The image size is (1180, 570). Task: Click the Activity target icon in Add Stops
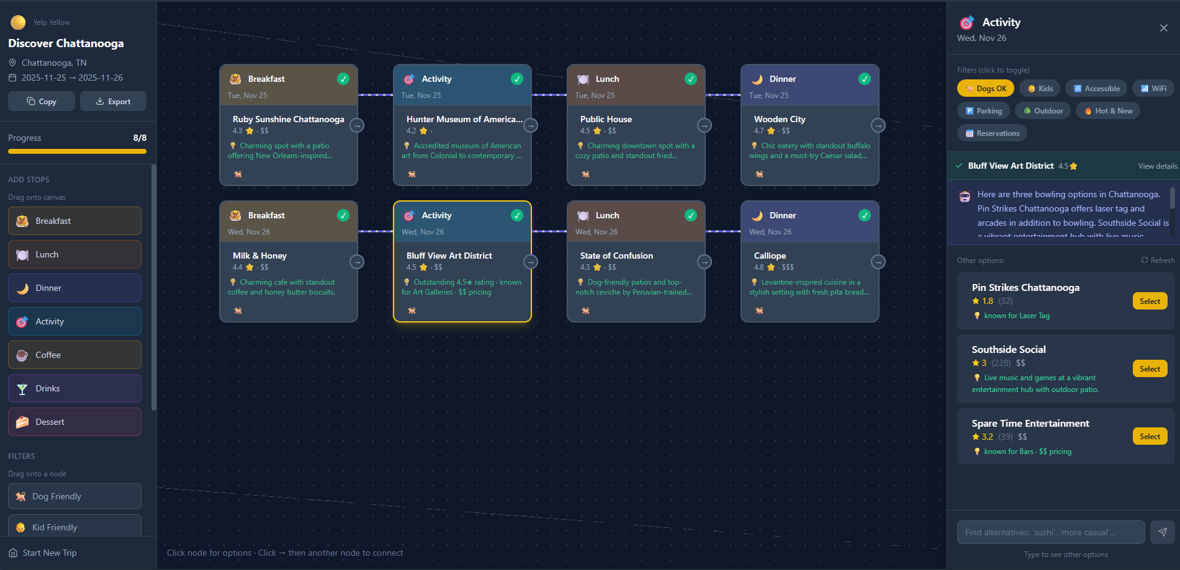[22, 322]
